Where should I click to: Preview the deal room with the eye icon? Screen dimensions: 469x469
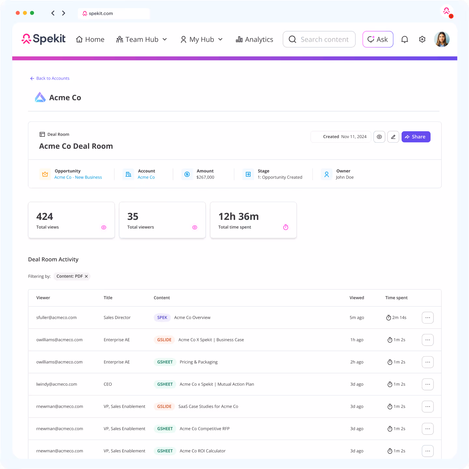tap(379, 137)
